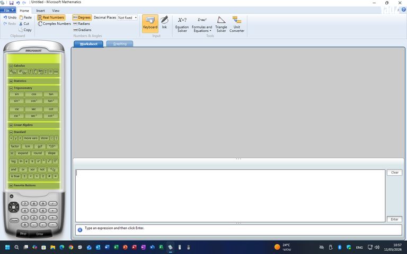Click the blue help question mark icon
The width and height of the screenshot is (407, 254).
tap(404, 10)
